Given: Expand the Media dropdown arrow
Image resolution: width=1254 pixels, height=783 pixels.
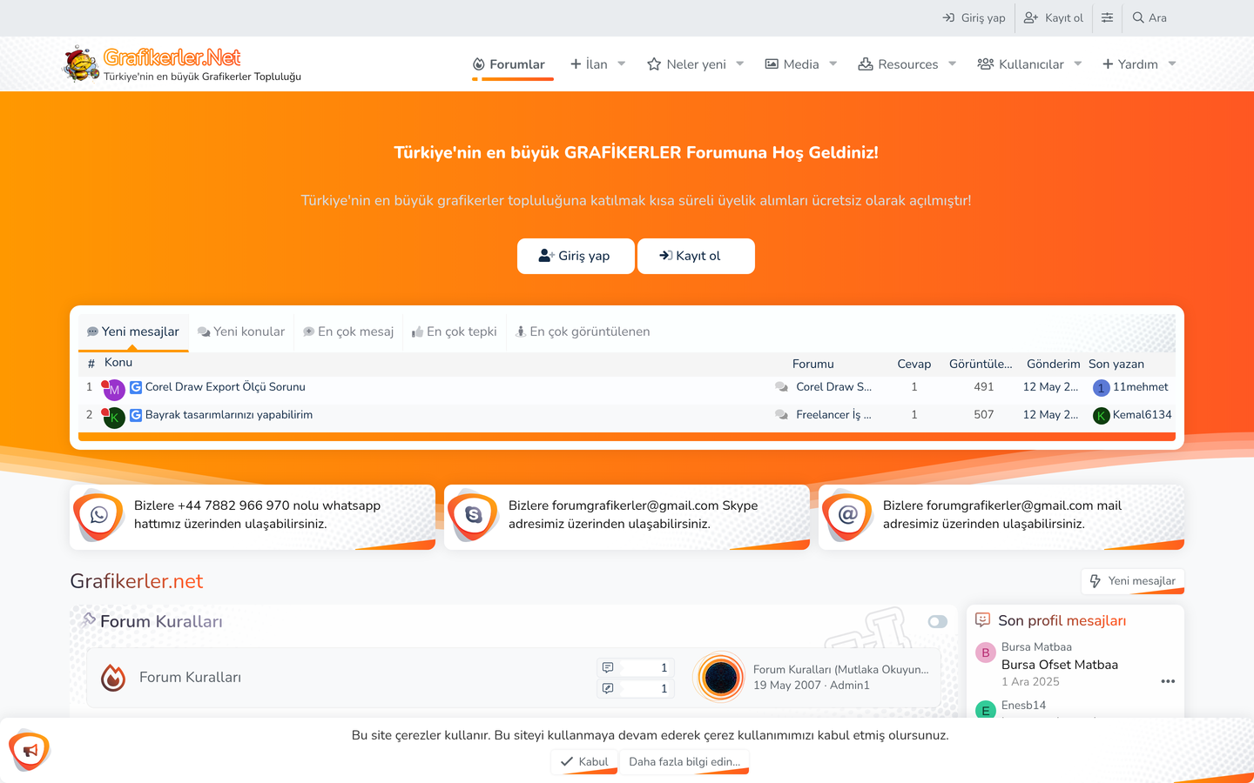Looking at the screenshot, I should [833, 64].
